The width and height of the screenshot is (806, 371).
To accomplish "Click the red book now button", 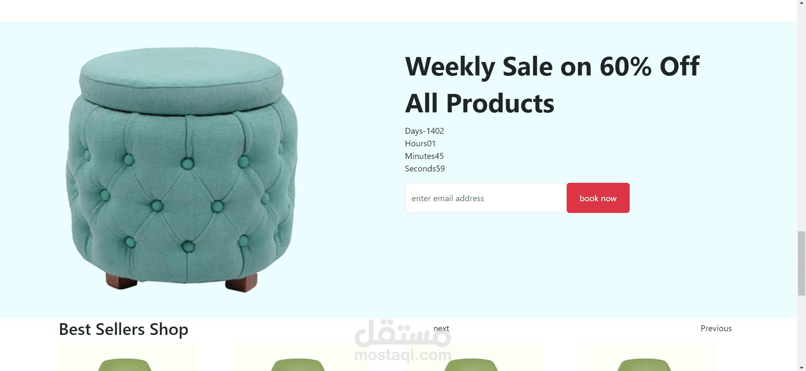I will pos(598,198).
